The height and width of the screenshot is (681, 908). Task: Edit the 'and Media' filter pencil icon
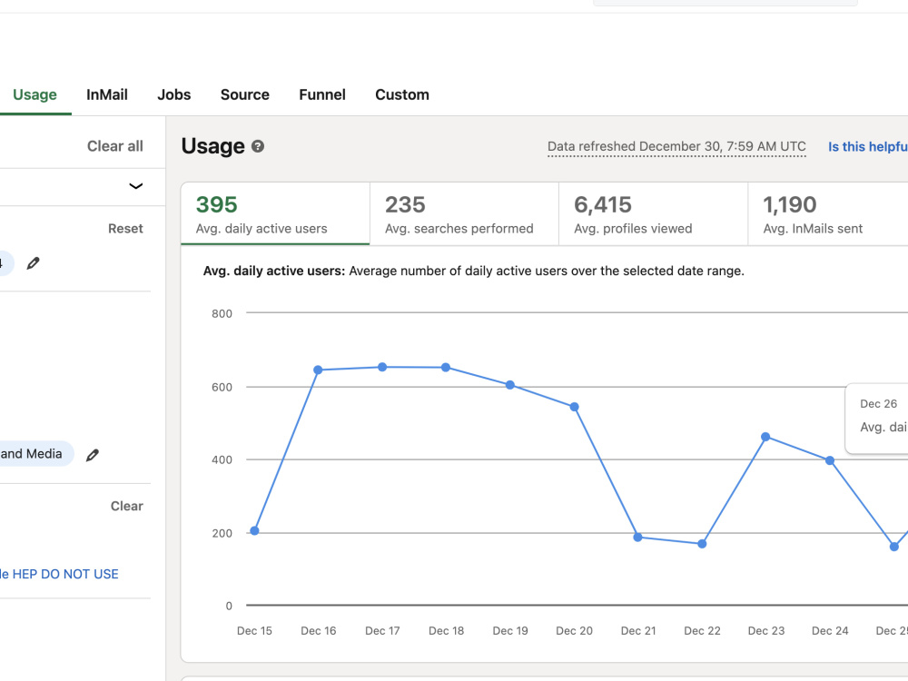92,455
